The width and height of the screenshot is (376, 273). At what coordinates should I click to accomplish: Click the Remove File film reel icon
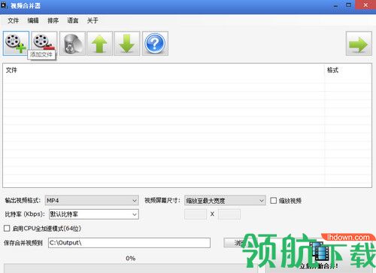(x=44, y=43)
